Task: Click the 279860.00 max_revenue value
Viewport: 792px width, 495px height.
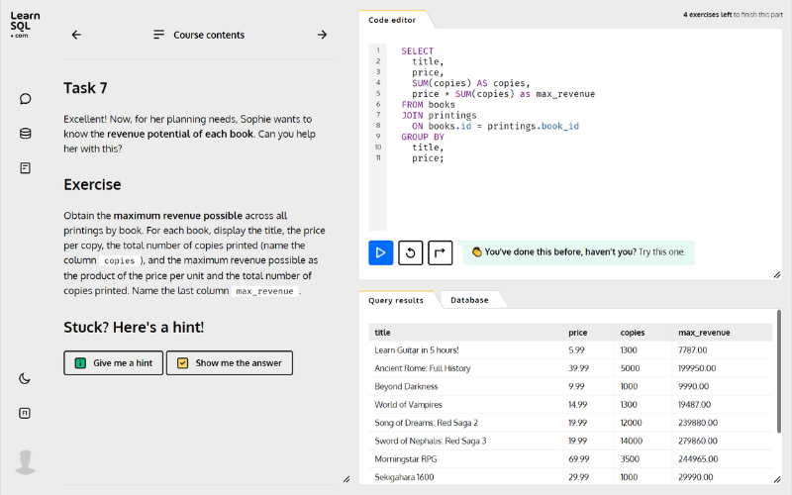Action: coord(698,441)
